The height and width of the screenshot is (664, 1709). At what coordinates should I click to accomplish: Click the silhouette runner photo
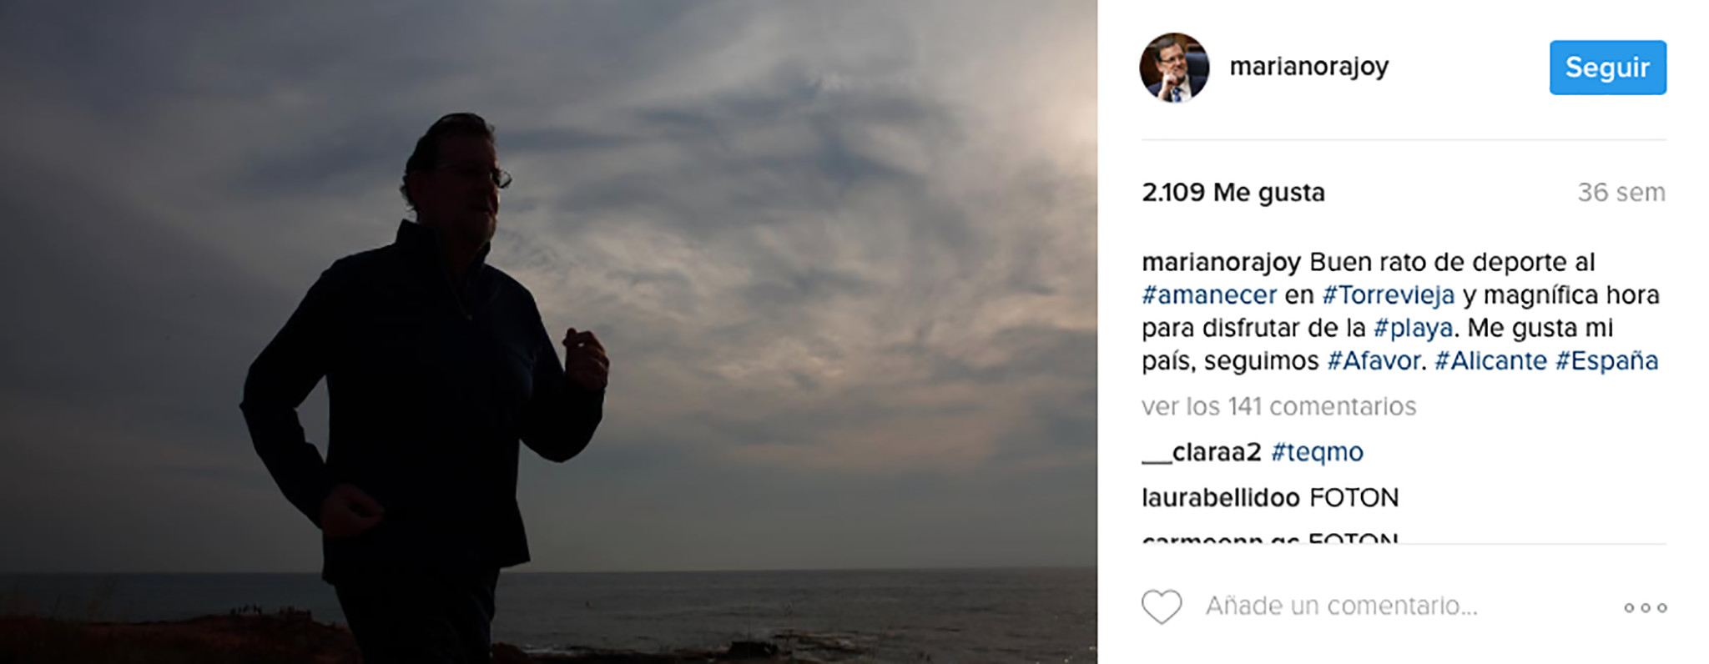click(x=548, y=332)
